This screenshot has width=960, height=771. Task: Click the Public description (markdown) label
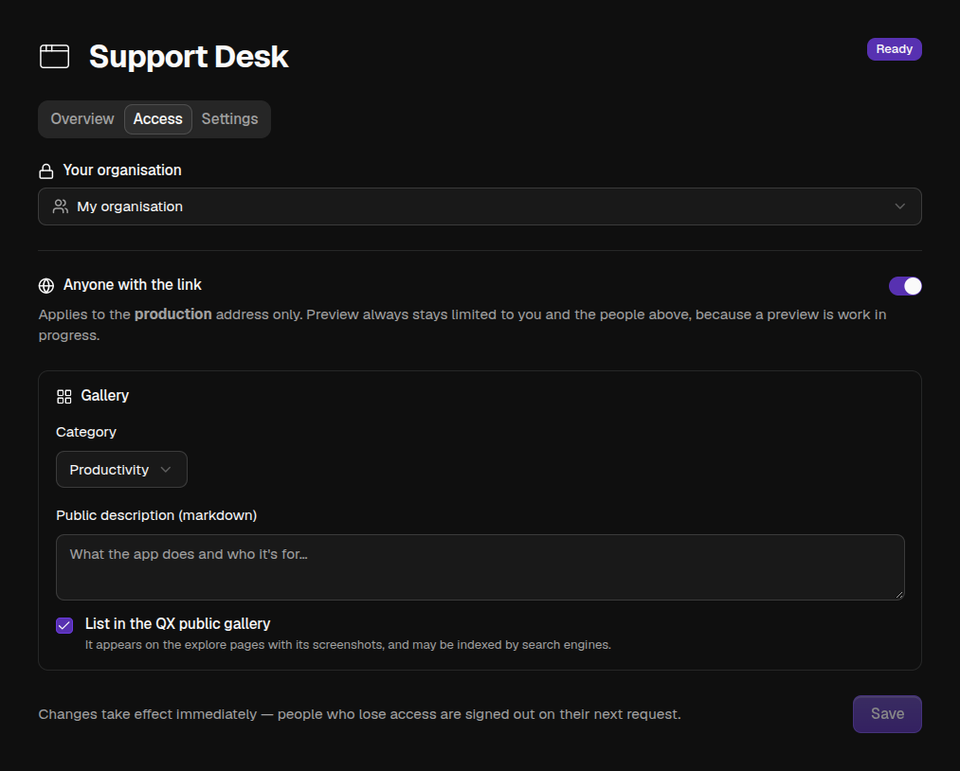pos(156,516)
